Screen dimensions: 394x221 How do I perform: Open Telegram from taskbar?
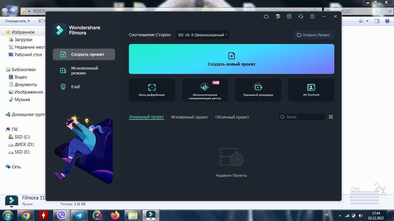(x=79, y=215)
